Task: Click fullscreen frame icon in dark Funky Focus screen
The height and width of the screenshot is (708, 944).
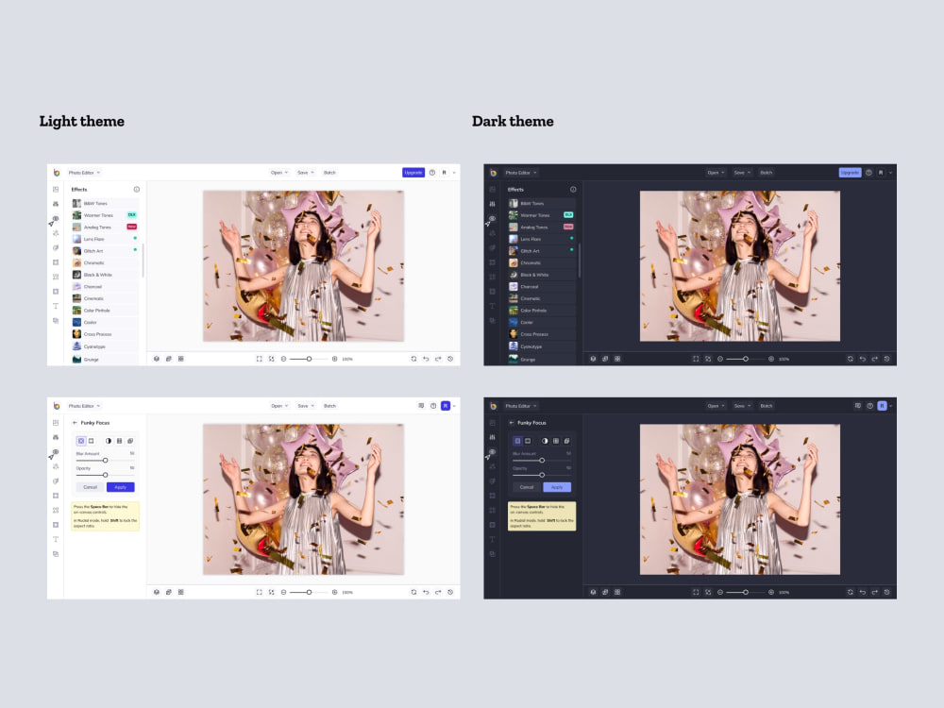Action: pyautogui.click(x=696, y=592)
